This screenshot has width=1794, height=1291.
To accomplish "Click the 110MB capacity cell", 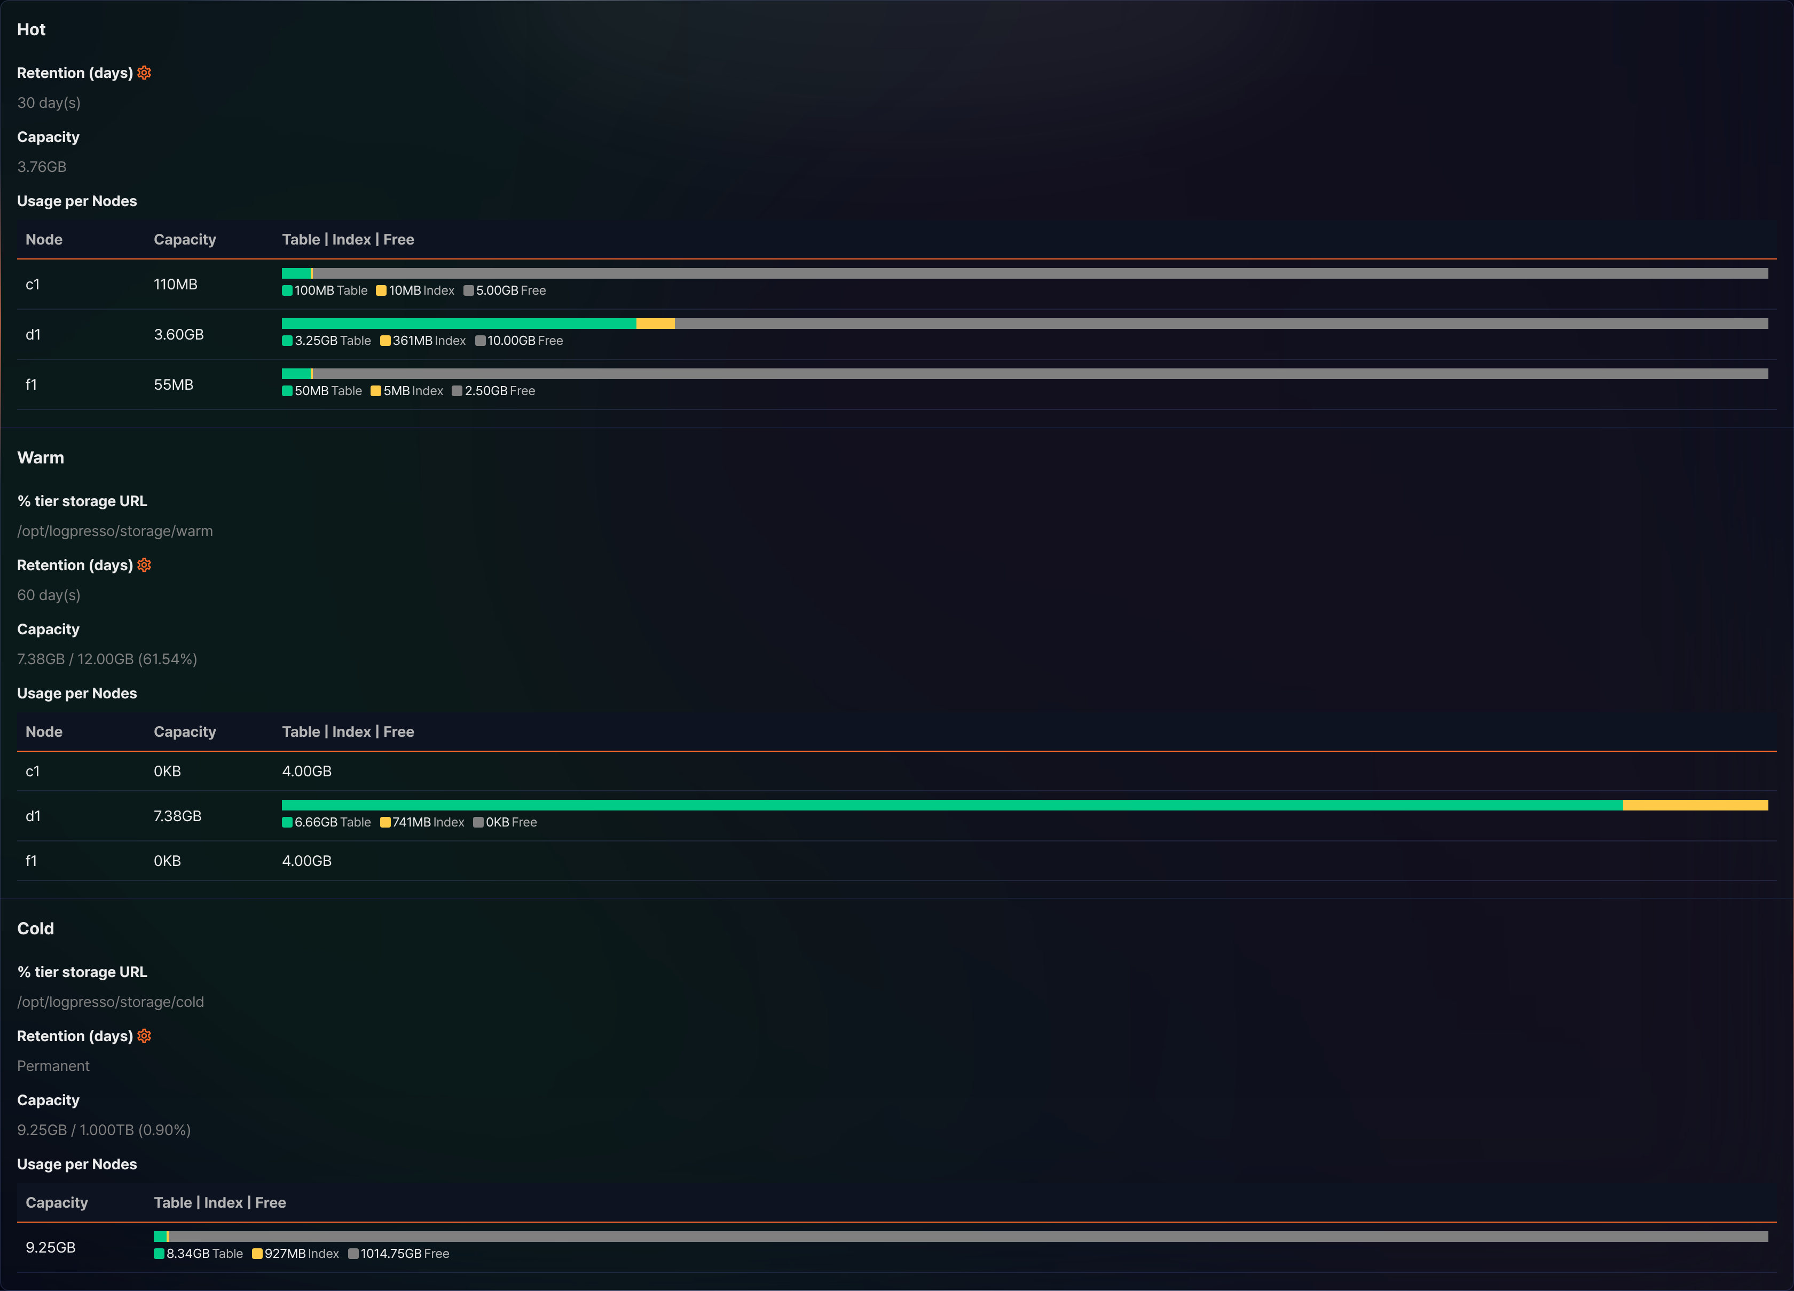I will [x=176, y=284].
